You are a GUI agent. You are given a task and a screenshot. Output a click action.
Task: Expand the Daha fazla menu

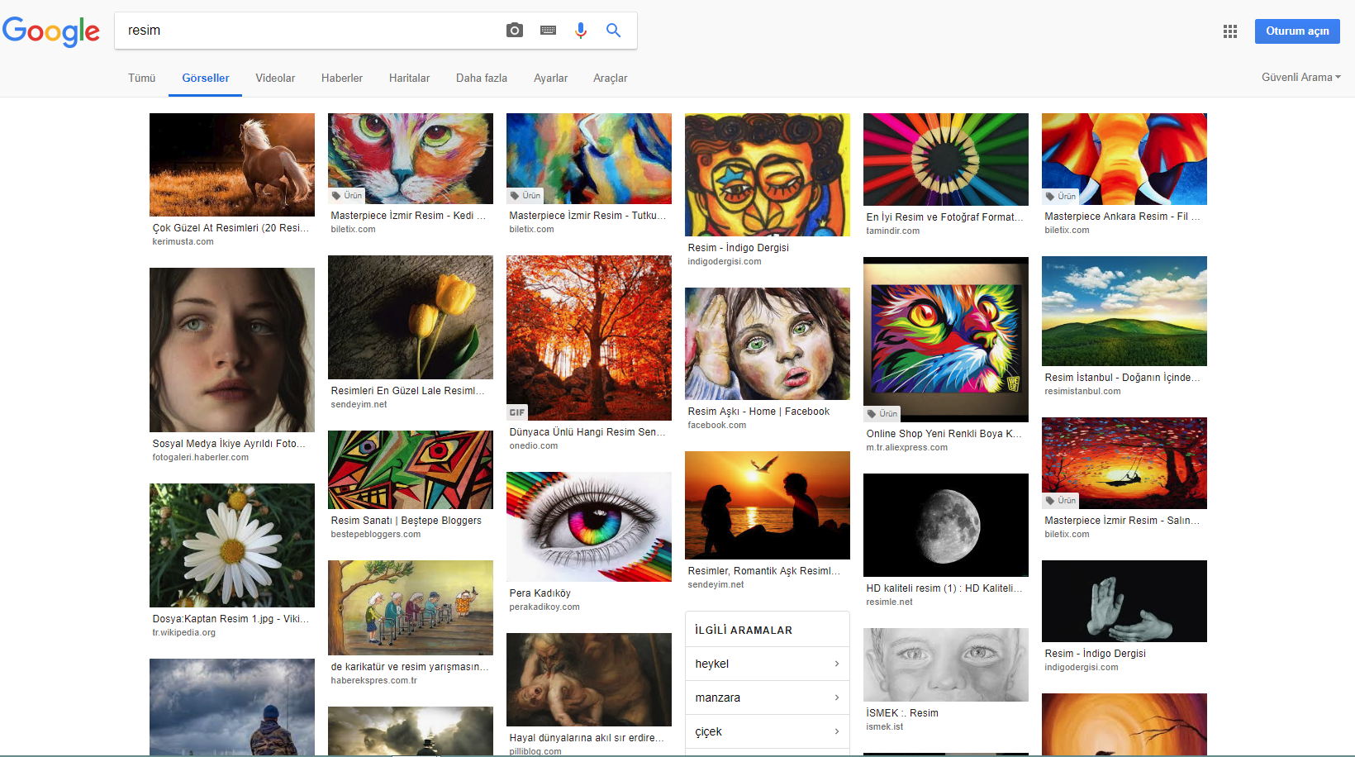[x=482, y=79]
